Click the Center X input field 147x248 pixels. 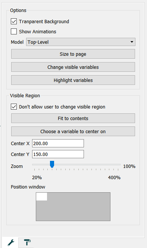pyautogui.click(x=58, y=143)
